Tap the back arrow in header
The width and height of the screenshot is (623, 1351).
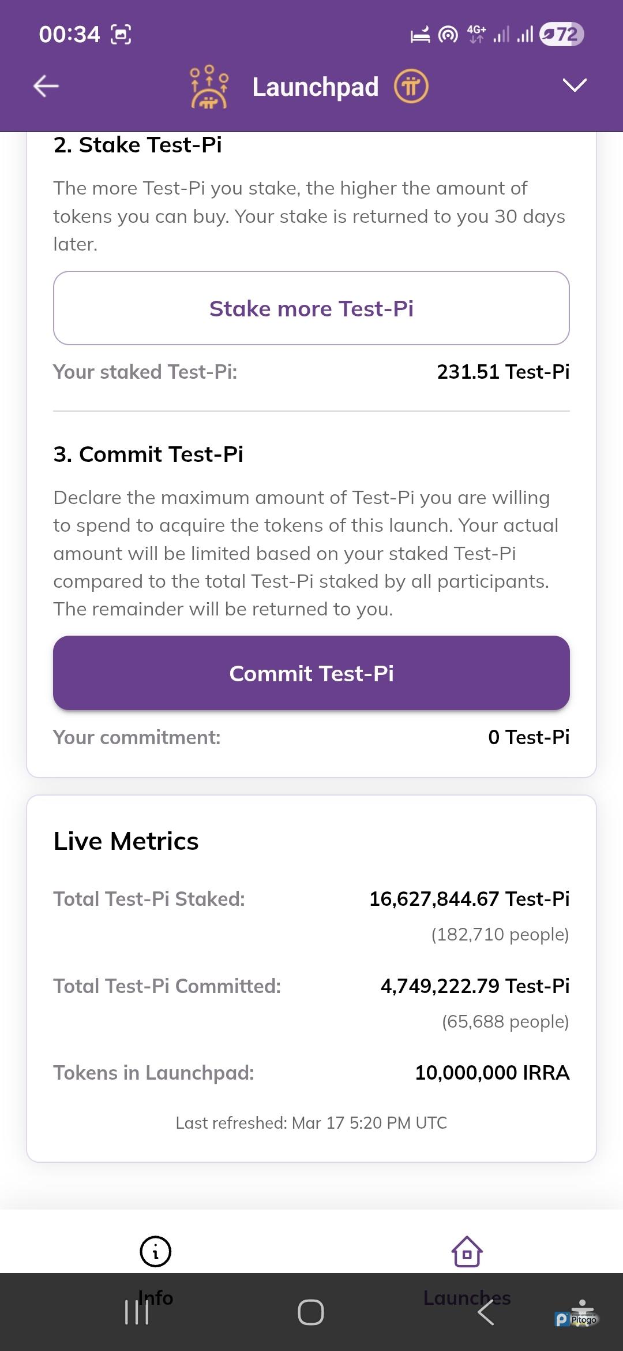[x=46, y=87]
